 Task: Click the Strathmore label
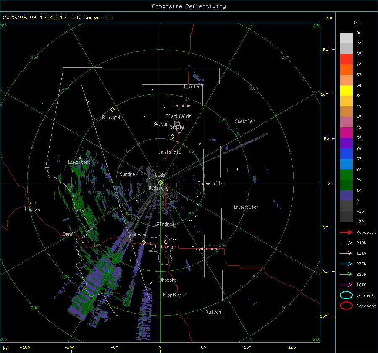pos(204,248)
